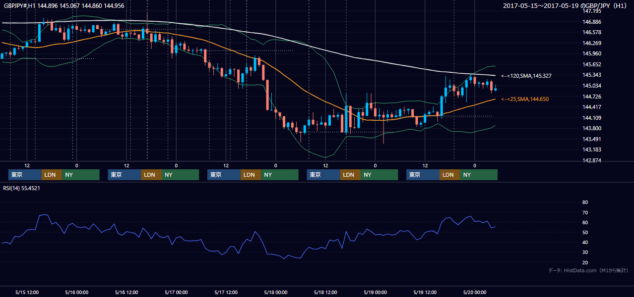Click RSI scale level 20

click(585, 262)
